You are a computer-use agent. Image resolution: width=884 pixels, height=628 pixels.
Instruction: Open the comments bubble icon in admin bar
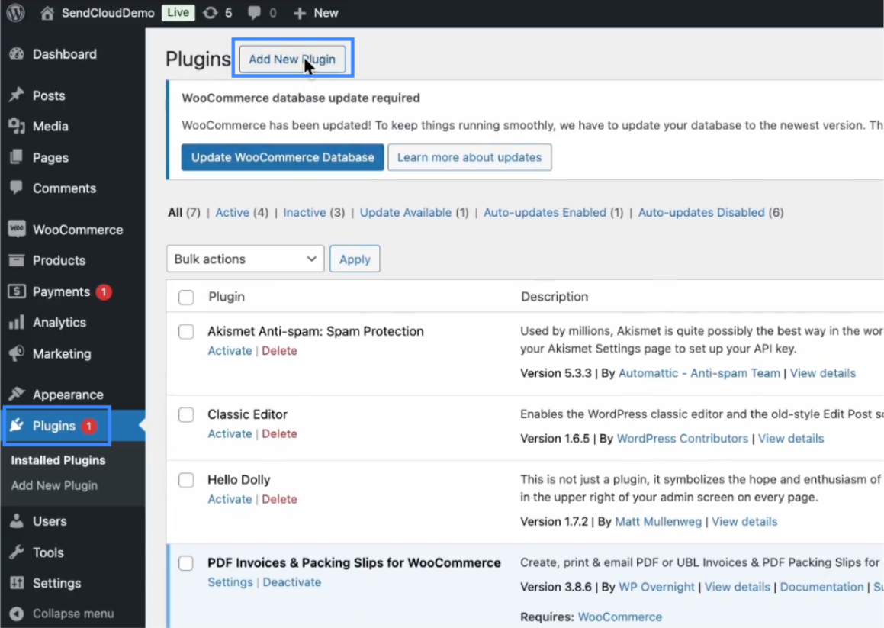click(255, 12)
